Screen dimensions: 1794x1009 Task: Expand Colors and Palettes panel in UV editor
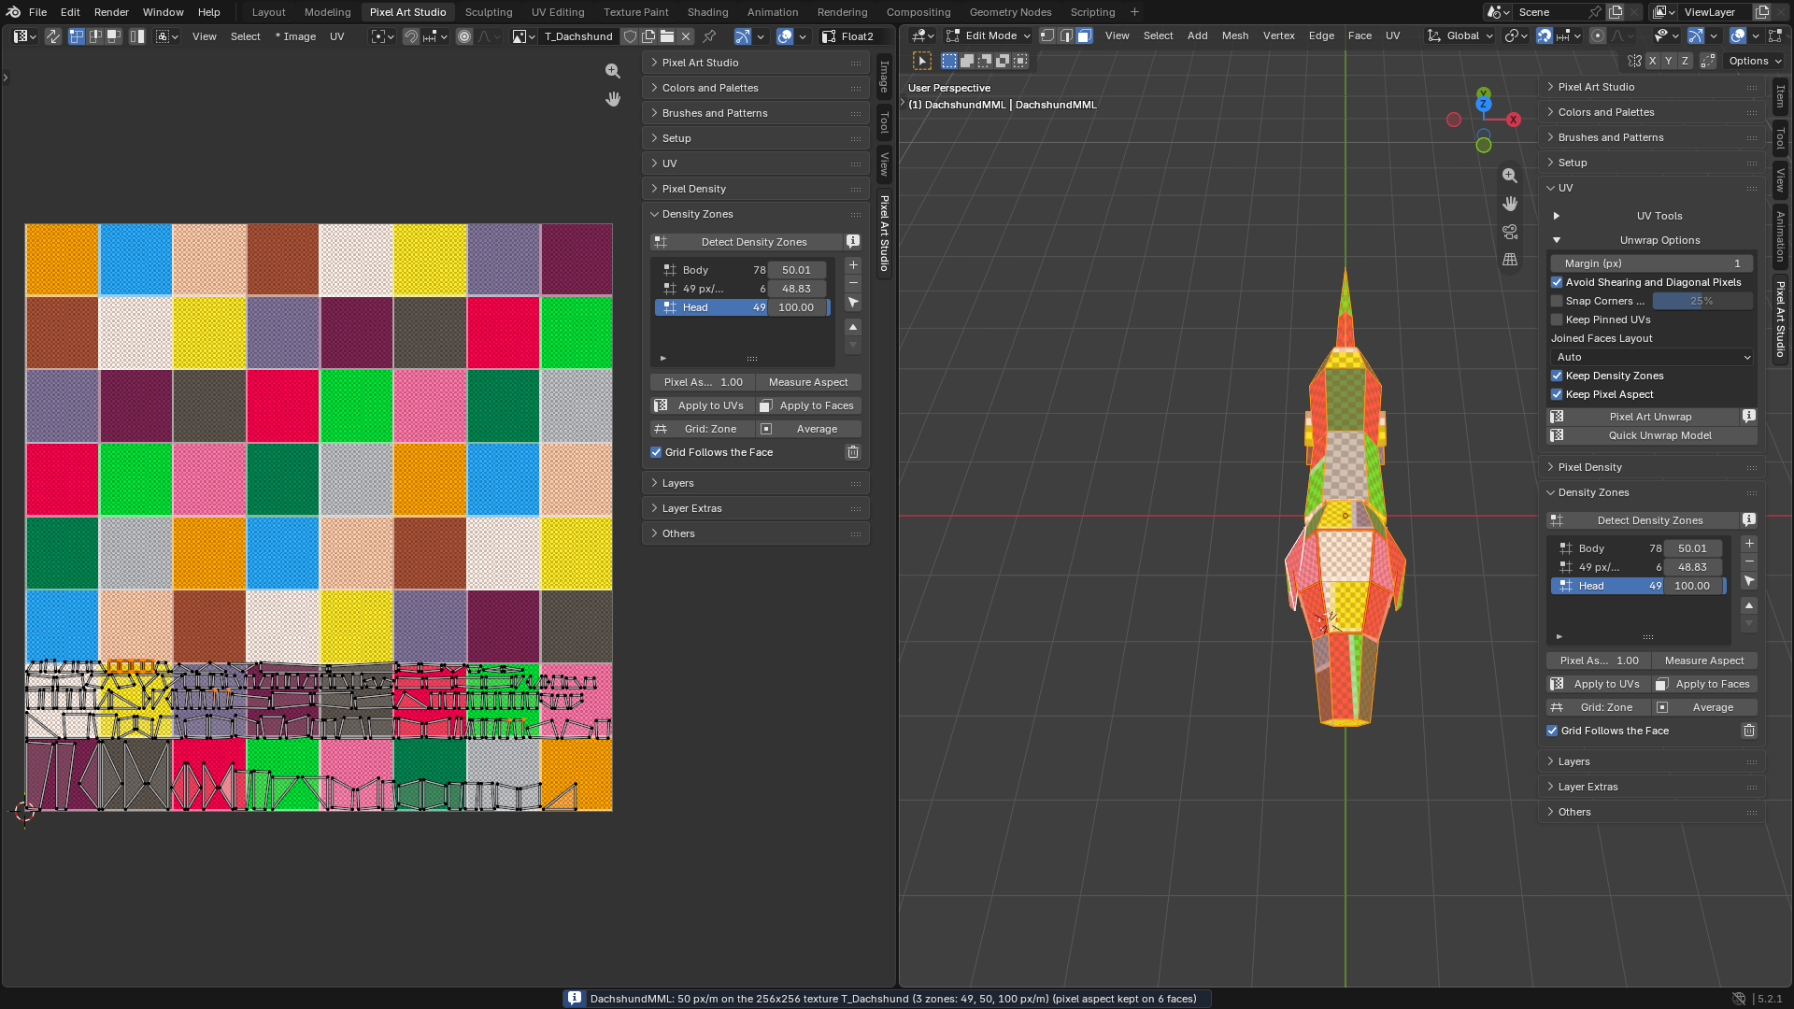click(755, 88)
